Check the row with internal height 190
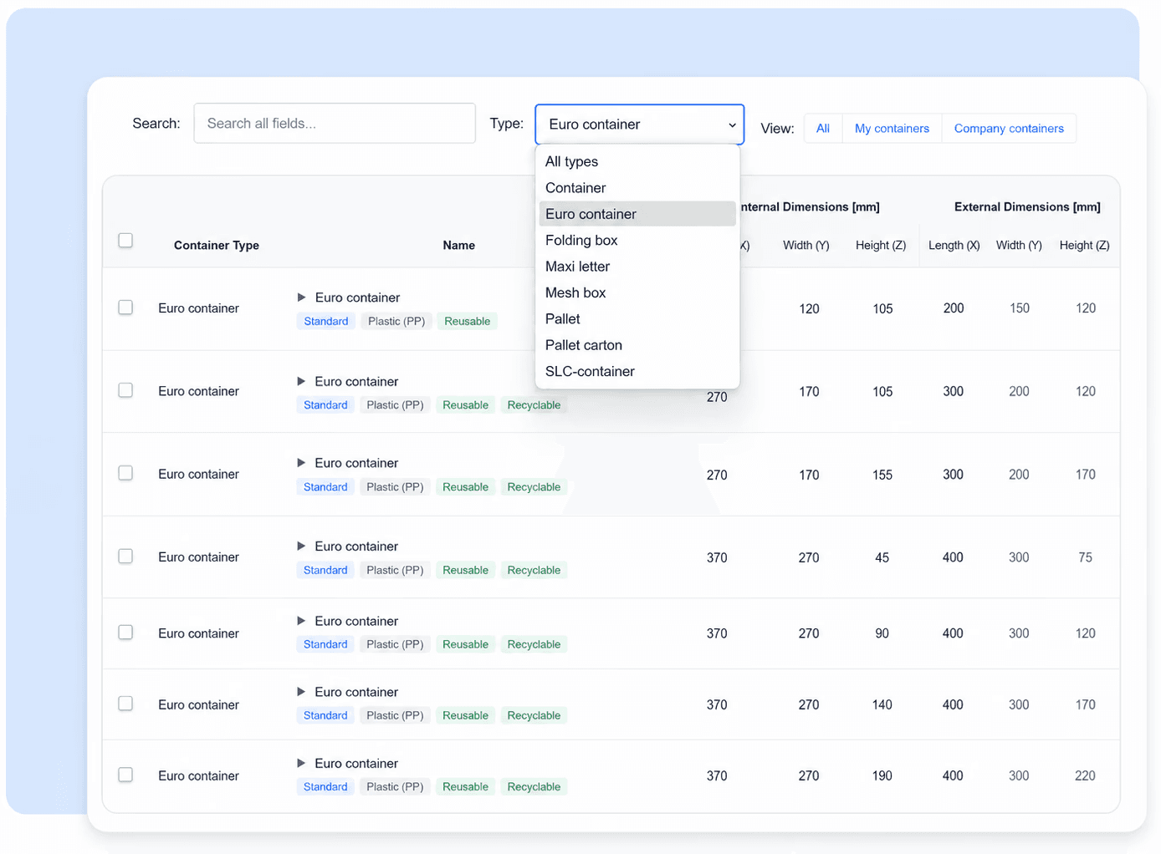 (x=125, y=775)
